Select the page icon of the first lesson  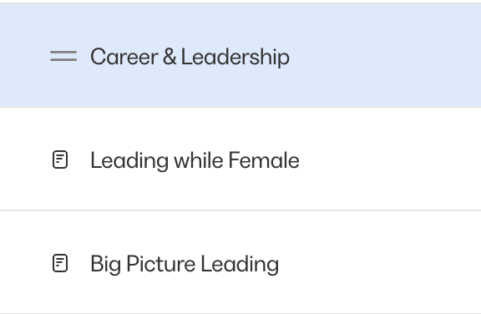pos(60,160)
